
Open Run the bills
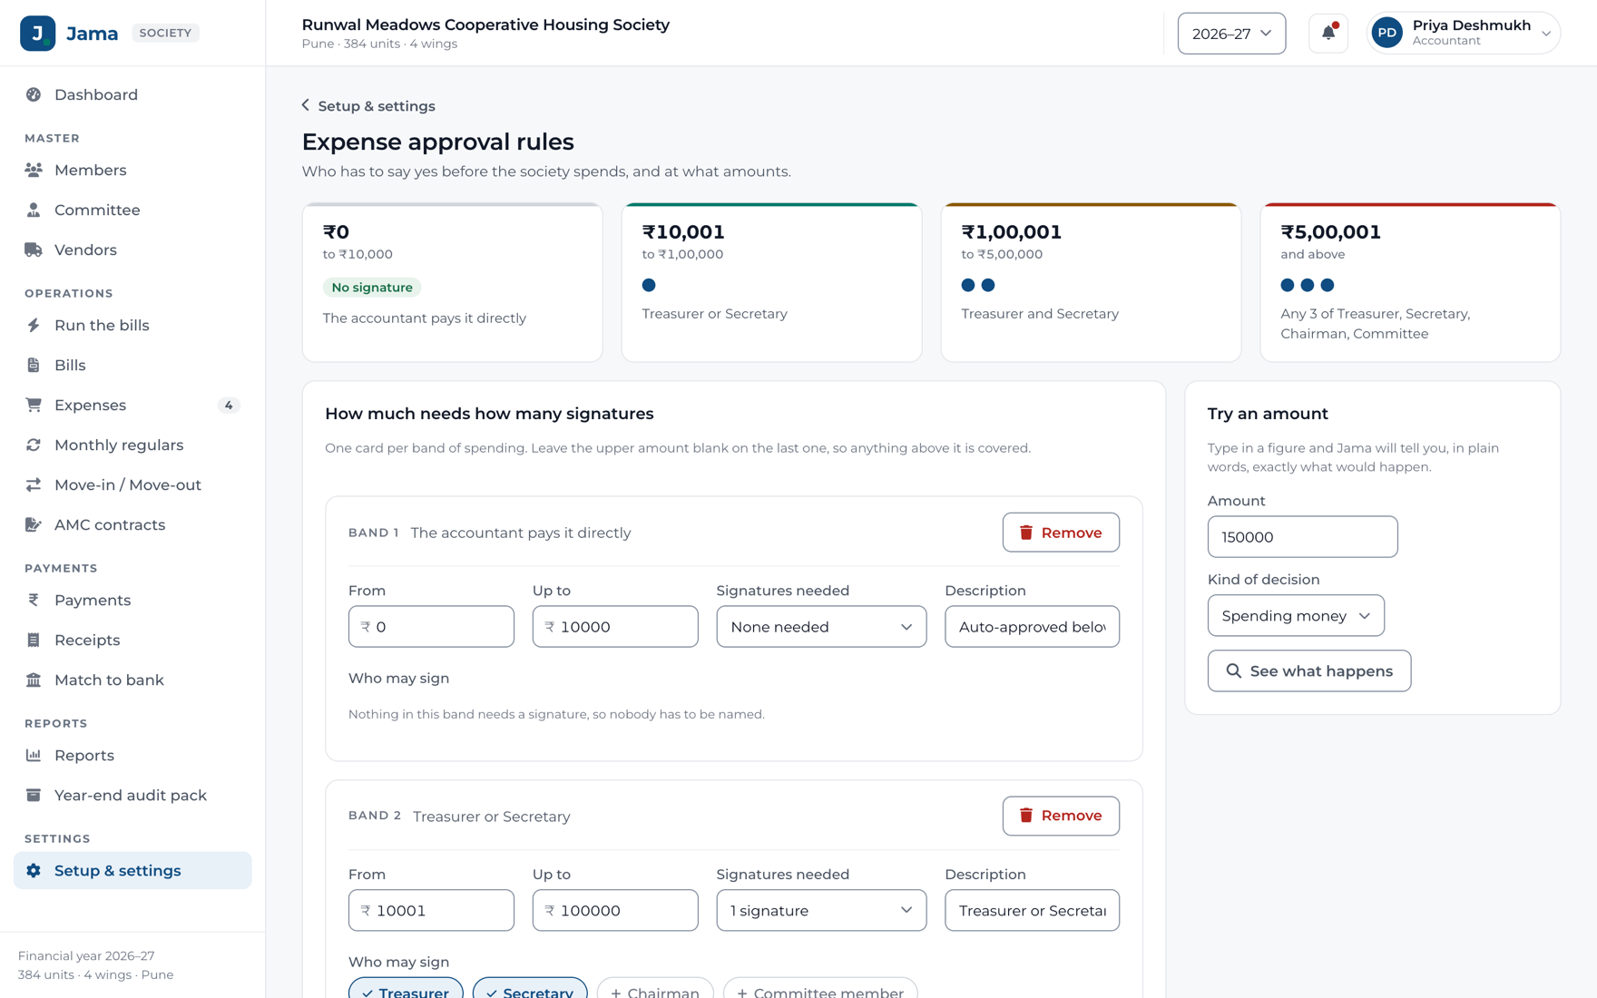(x=132, y=325)
